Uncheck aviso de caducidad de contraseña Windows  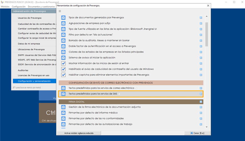click(x=63, y=69)
